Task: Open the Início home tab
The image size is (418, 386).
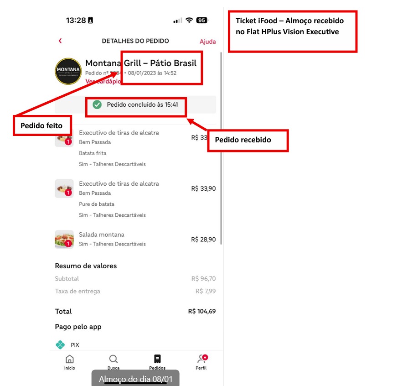Action: (70, 362)
